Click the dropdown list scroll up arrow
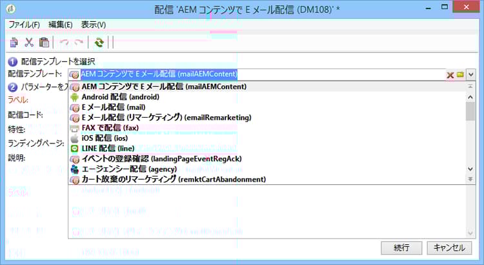 (470, 97)
